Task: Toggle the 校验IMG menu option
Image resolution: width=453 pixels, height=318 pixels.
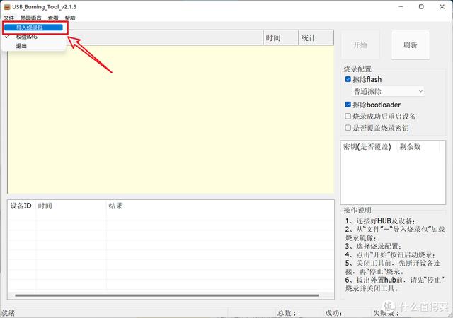Action: (27, 37)
